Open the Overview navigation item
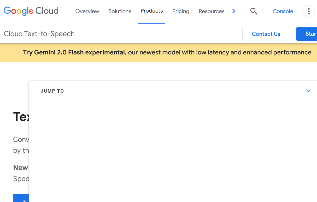 pos(87,11)
